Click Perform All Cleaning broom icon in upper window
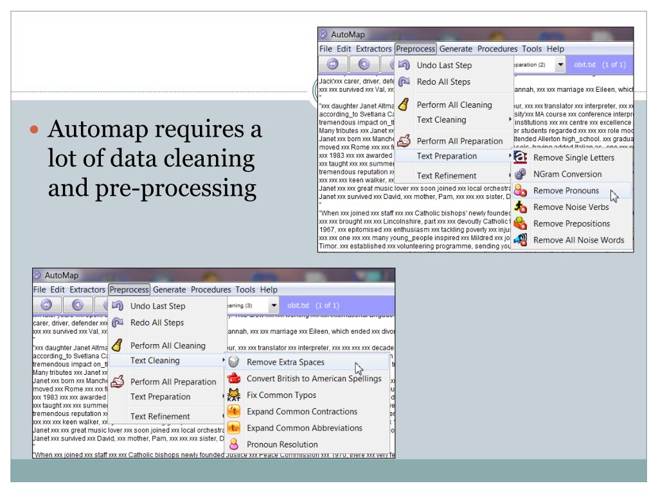658x493 pixels. point(404,105)
